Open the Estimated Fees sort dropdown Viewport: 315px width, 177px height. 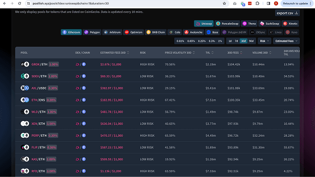(286, 41)
